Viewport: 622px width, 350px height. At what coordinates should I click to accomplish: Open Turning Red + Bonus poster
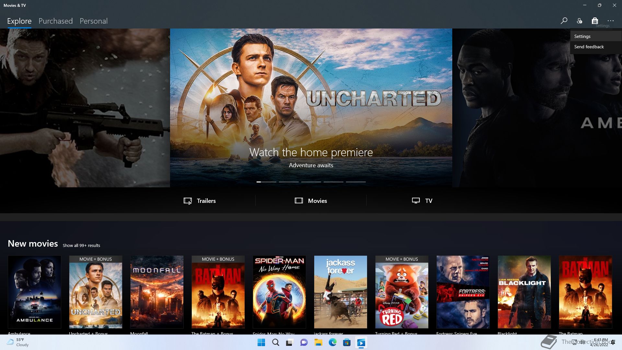pyautogui.click(x=402, y=292)
